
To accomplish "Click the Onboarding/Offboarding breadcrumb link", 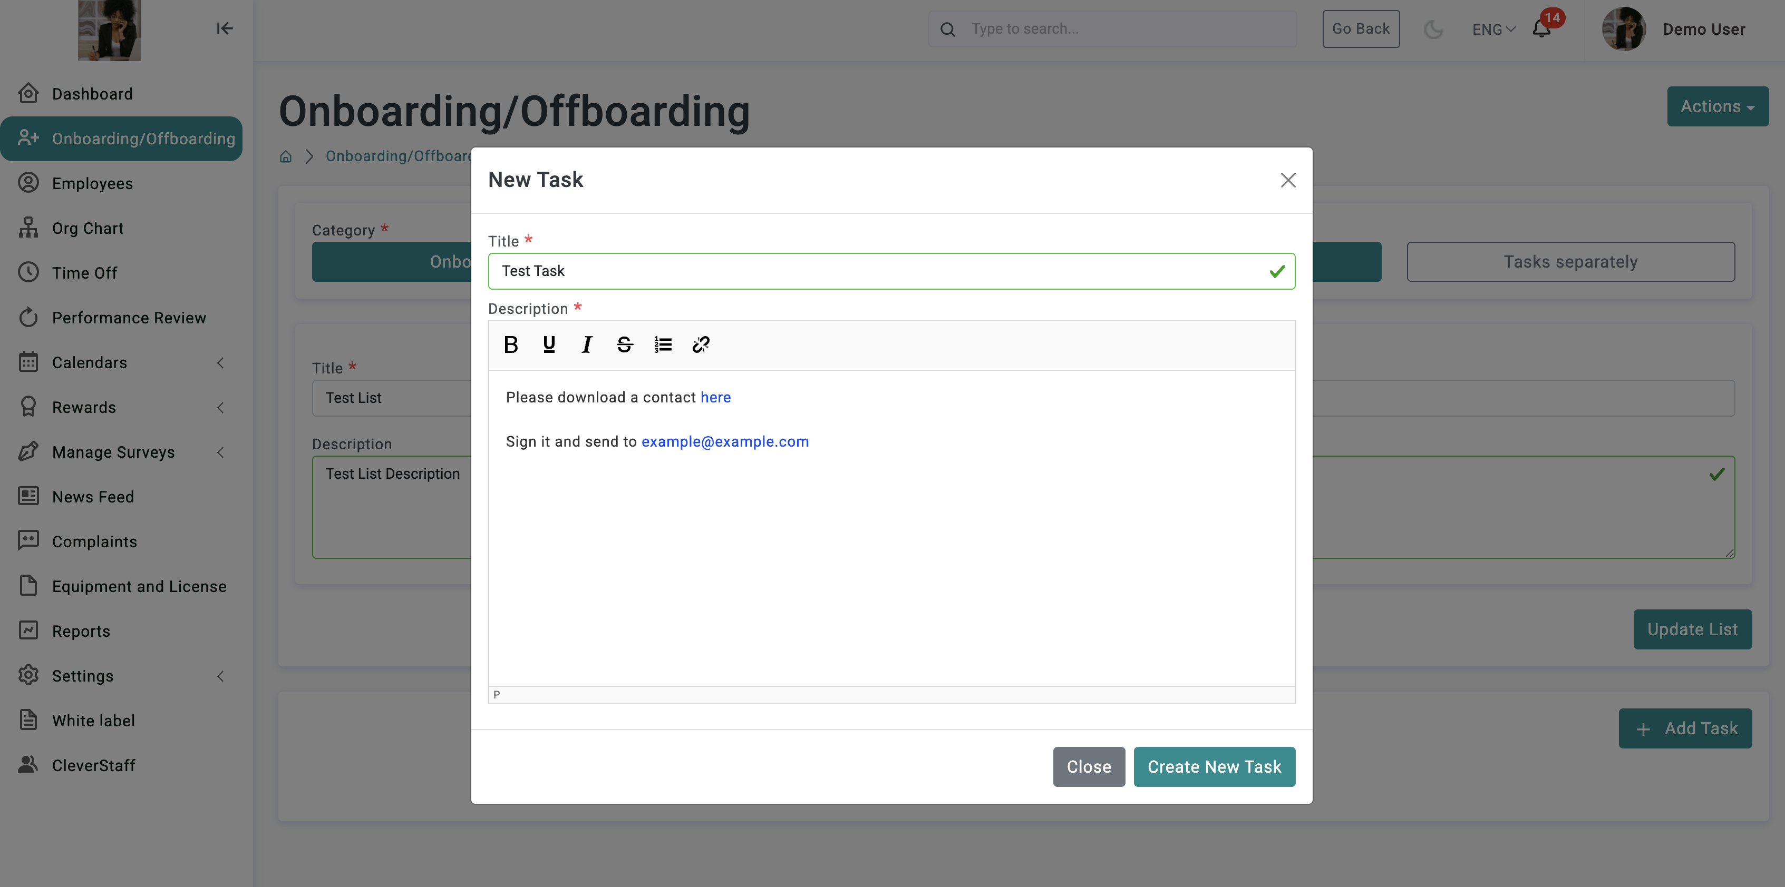I will [397, 156].
